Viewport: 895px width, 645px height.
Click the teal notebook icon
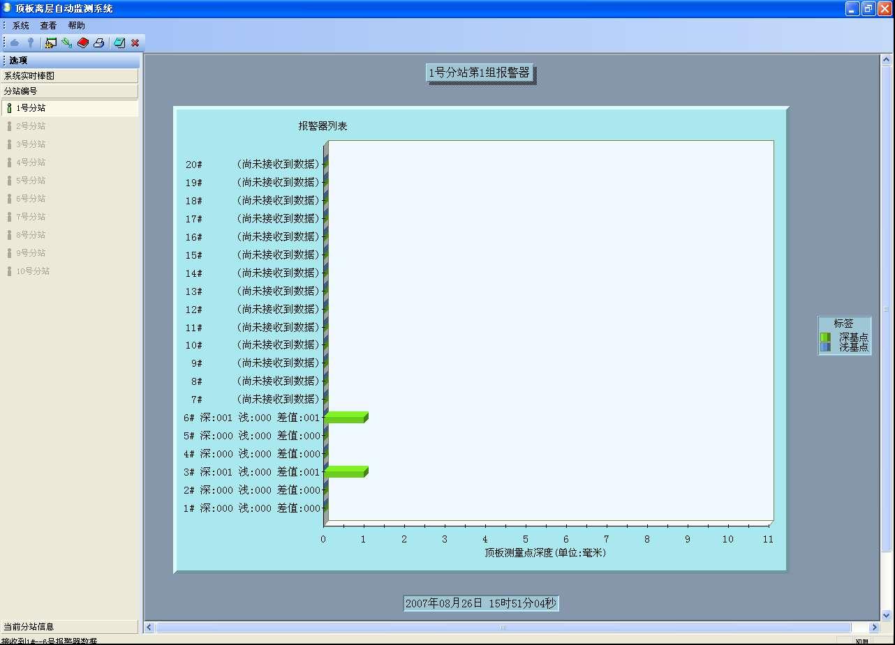(119, 43)
